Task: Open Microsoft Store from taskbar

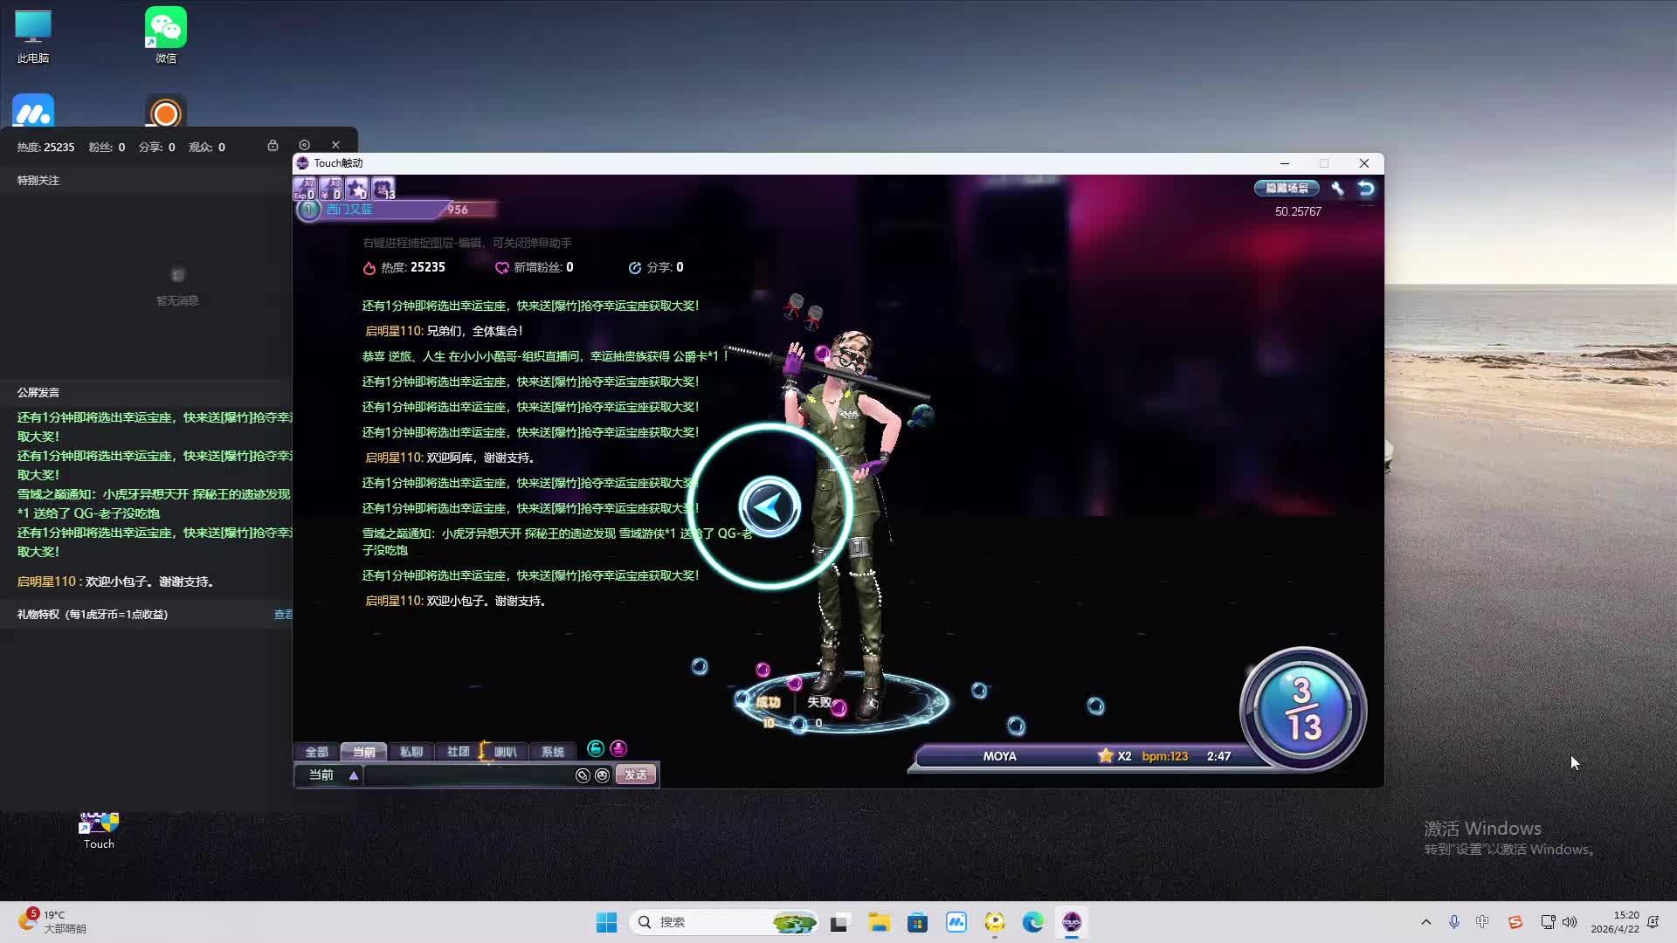Action: click(x=917, y=922)
